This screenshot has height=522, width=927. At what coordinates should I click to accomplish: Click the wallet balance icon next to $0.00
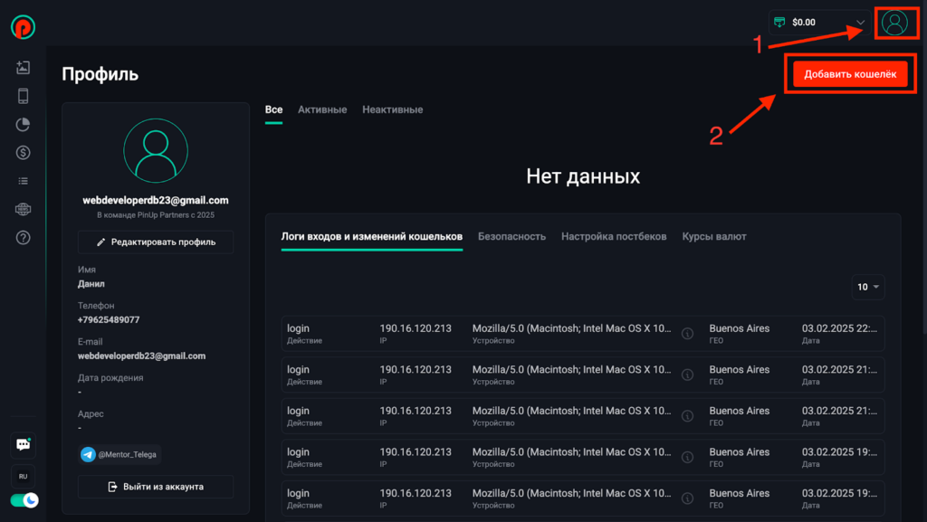coord(779,23)
